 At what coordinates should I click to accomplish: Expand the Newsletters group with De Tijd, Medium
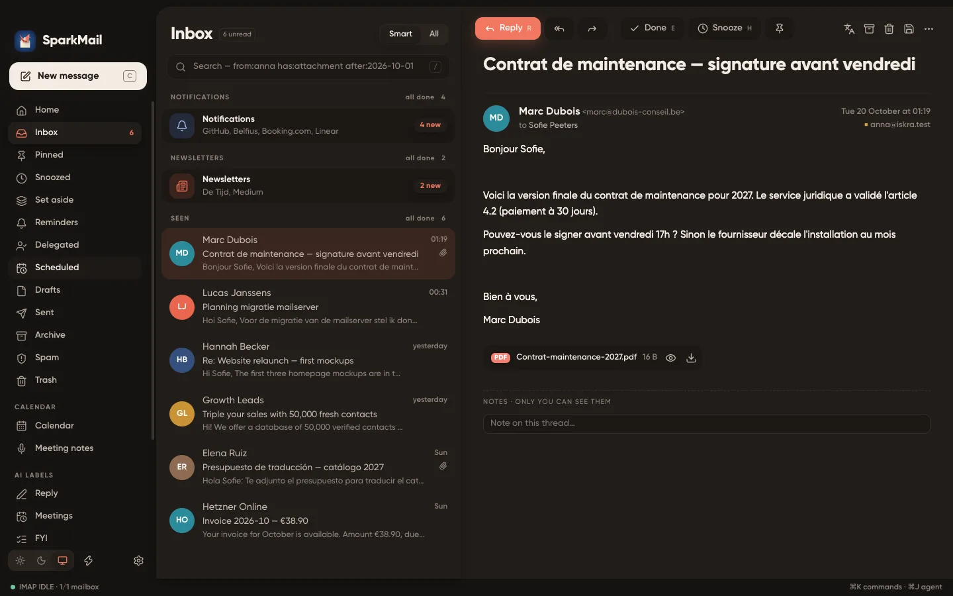pyautogui.click(x=308, y=185)
